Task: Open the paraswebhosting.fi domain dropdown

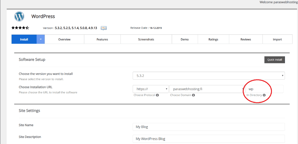Action: [207, 89]
